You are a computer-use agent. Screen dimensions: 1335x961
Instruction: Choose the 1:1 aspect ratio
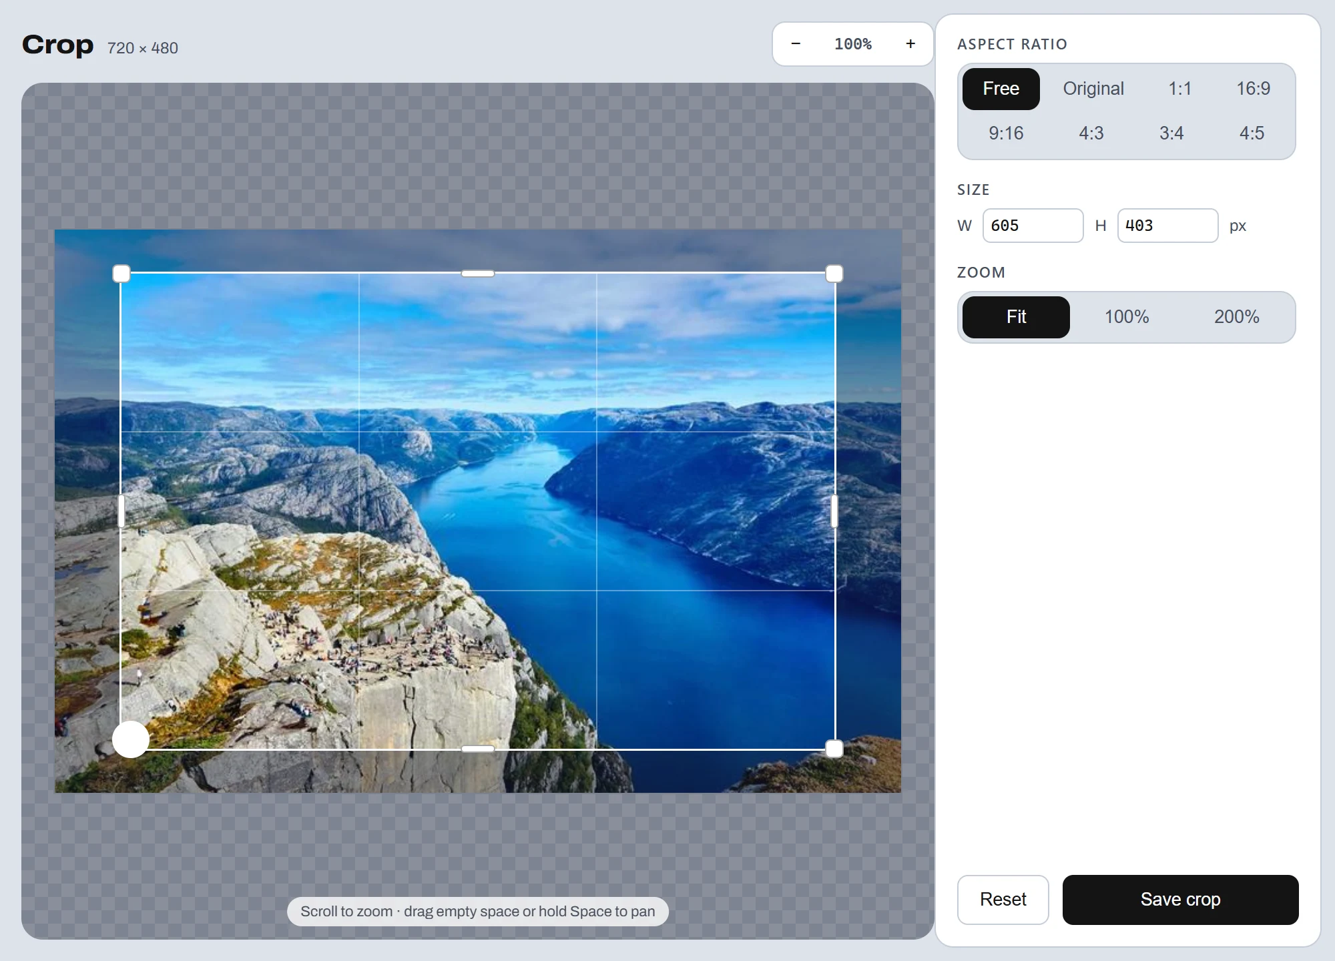pos(1179,89)
